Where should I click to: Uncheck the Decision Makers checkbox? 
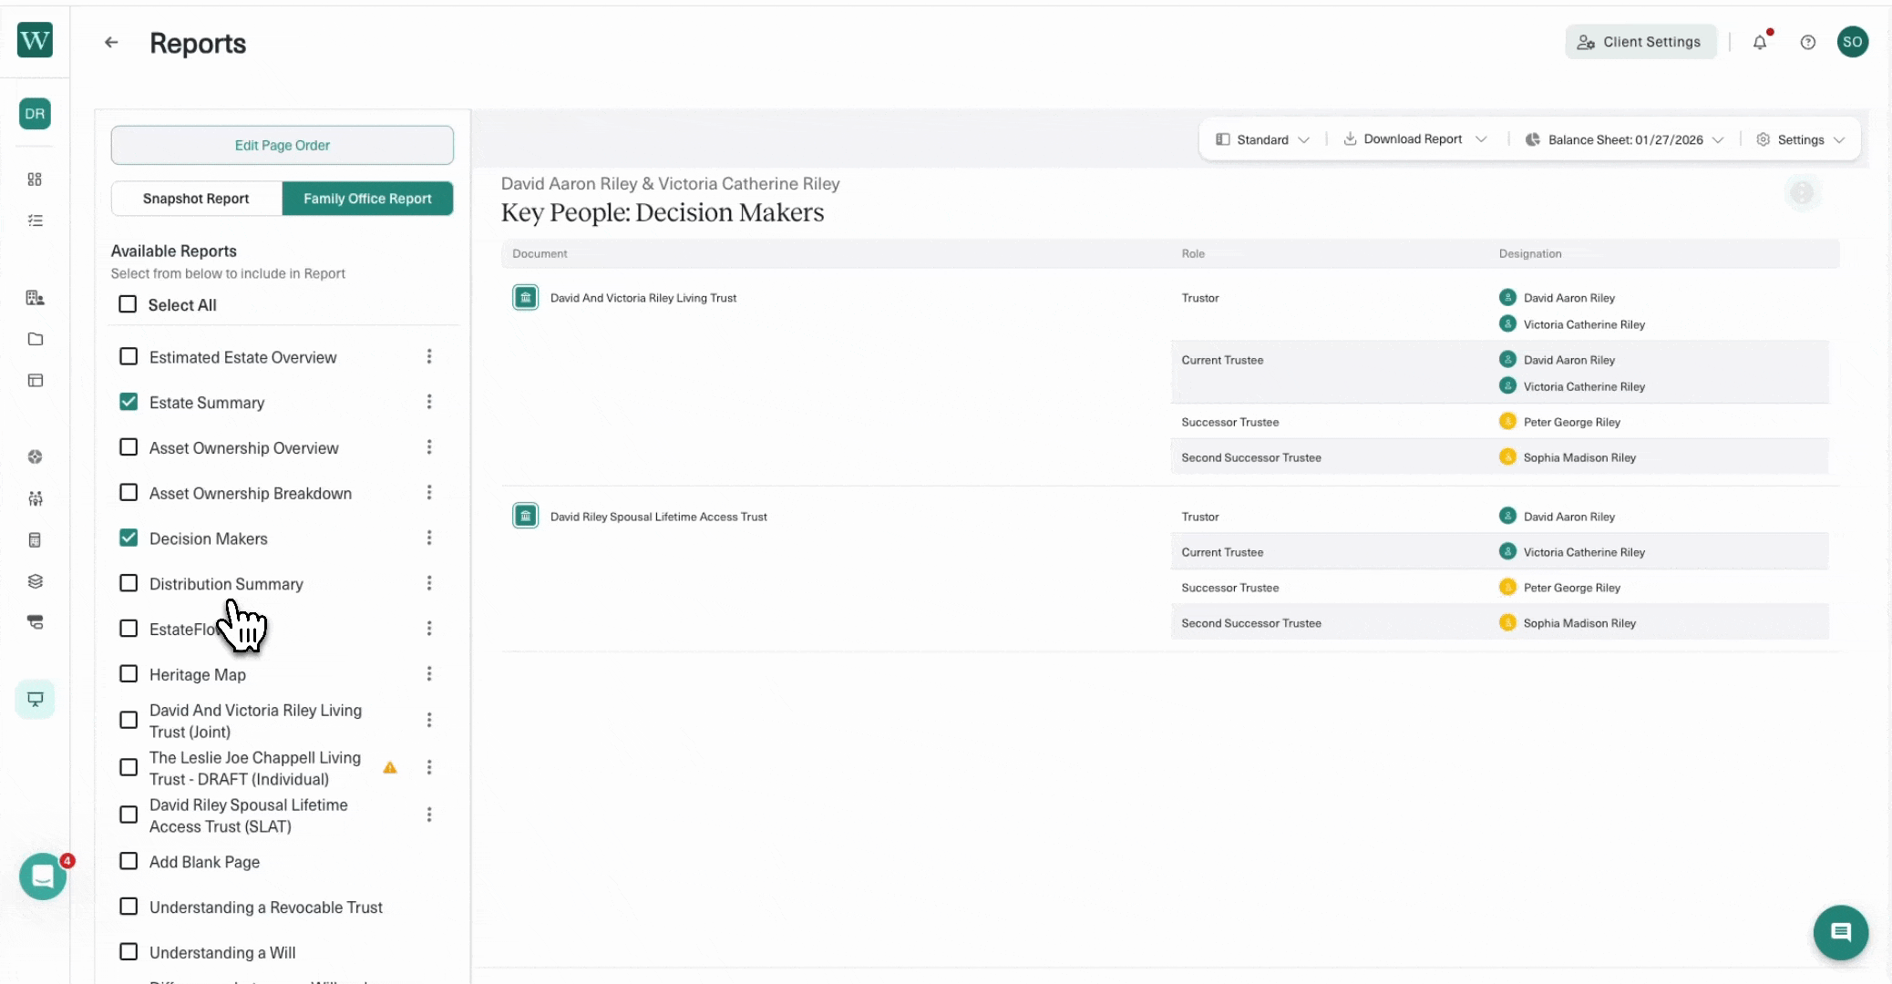(129, 538)
